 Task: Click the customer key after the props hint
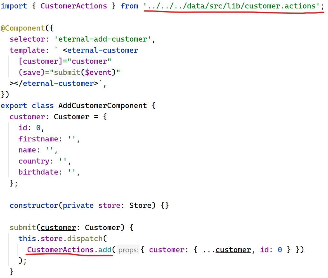[167, 250]
